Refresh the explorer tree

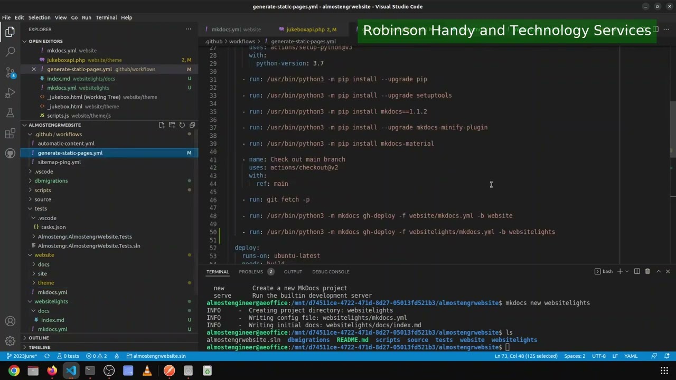pyautogui.click(x=182, y=125)
